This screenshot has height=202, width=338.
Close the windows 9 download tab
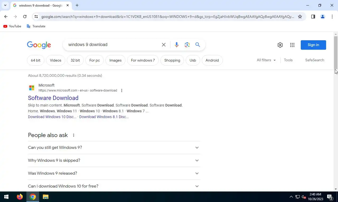pos(68,5)
